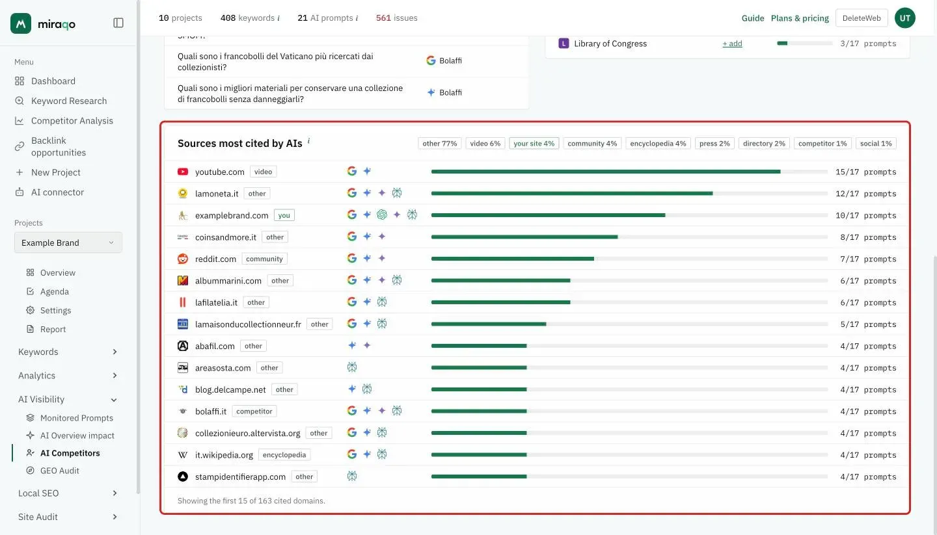
Task: Click the GEO Audit target icon
Action: (30, 471)
